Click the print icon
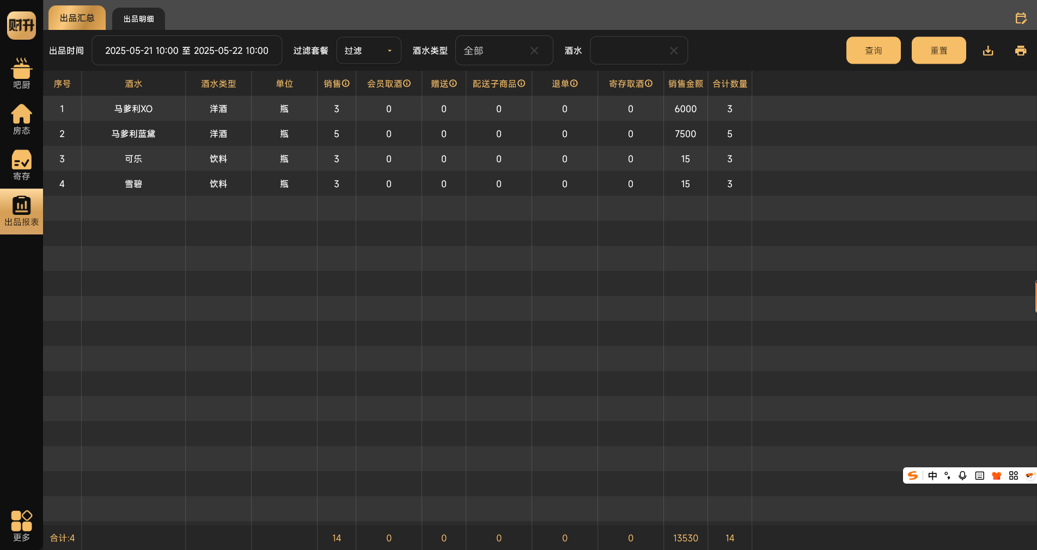This screenshot has height=550, width=1037. pos(1021,51)
